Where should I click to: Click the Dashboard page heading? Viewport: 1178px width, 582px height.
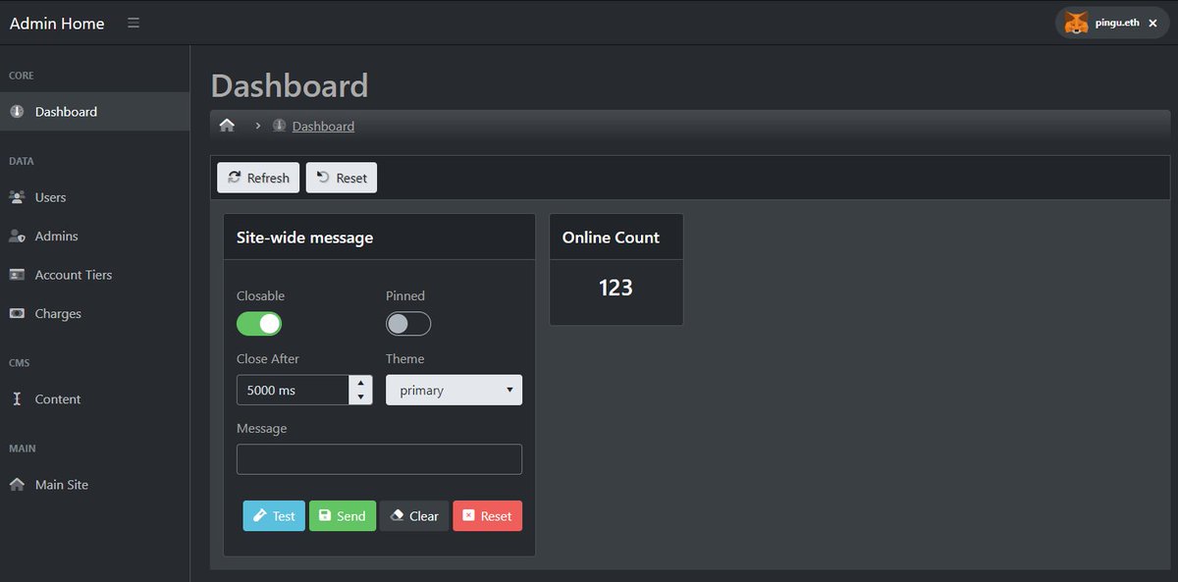(x=290, y=85)
